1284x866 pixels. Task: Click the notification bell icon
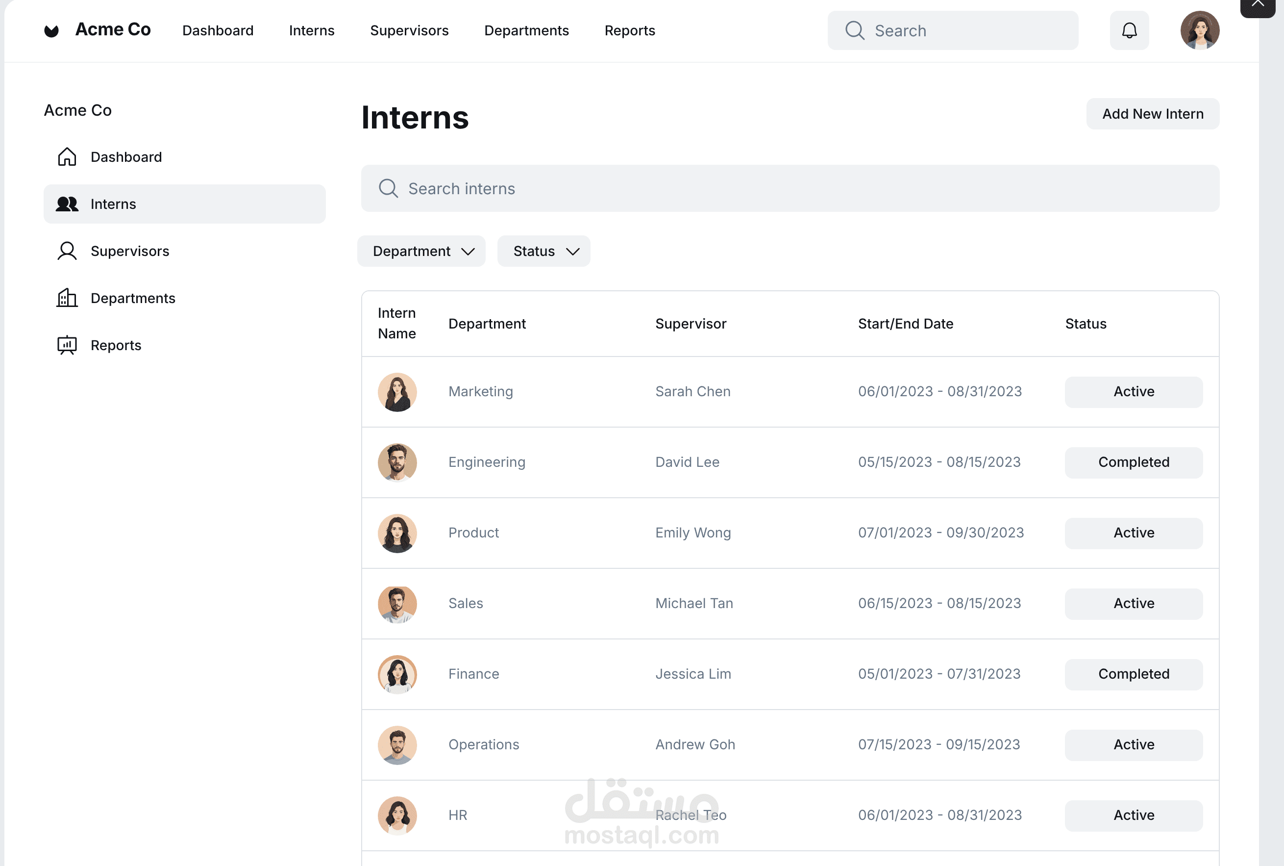pos(1129,30)
